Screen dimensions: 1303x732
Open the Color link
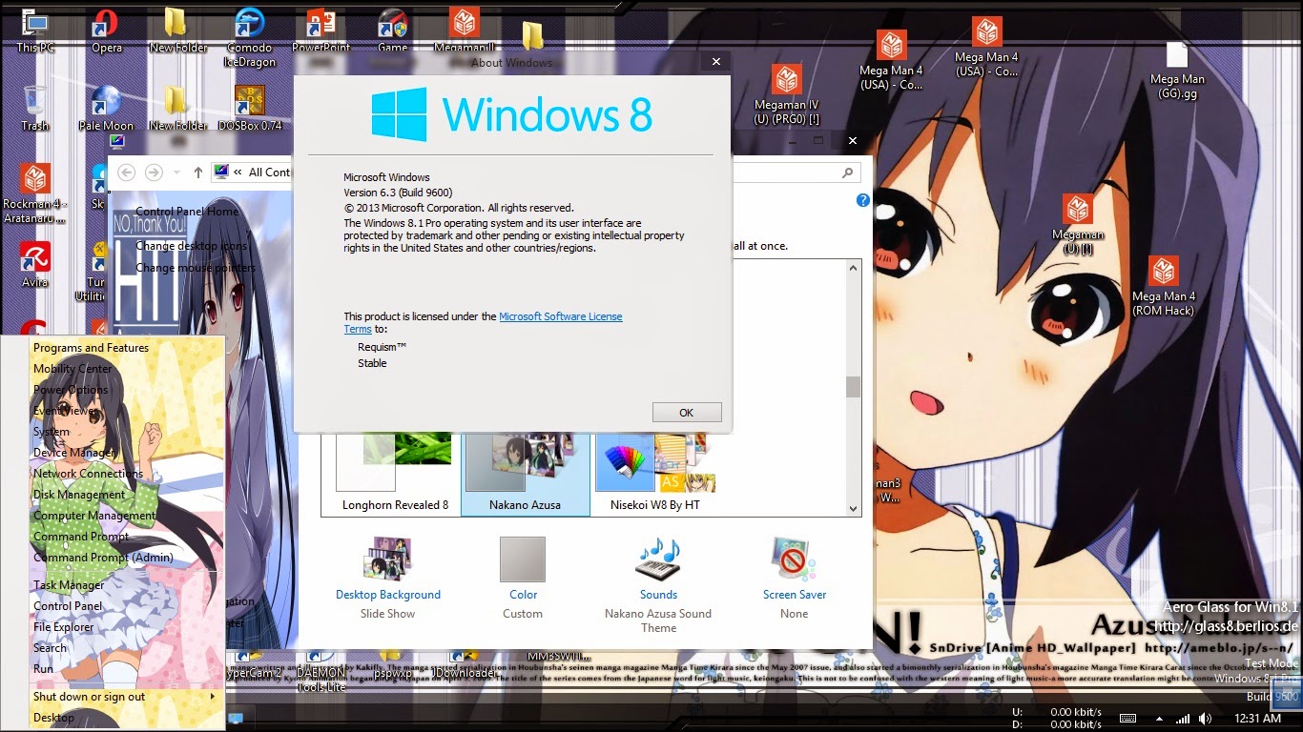pyautogui.click(x=523, y=595)
